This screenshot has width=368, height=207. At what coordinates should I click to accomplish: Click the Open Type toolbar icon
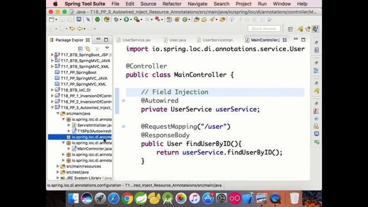197,20
